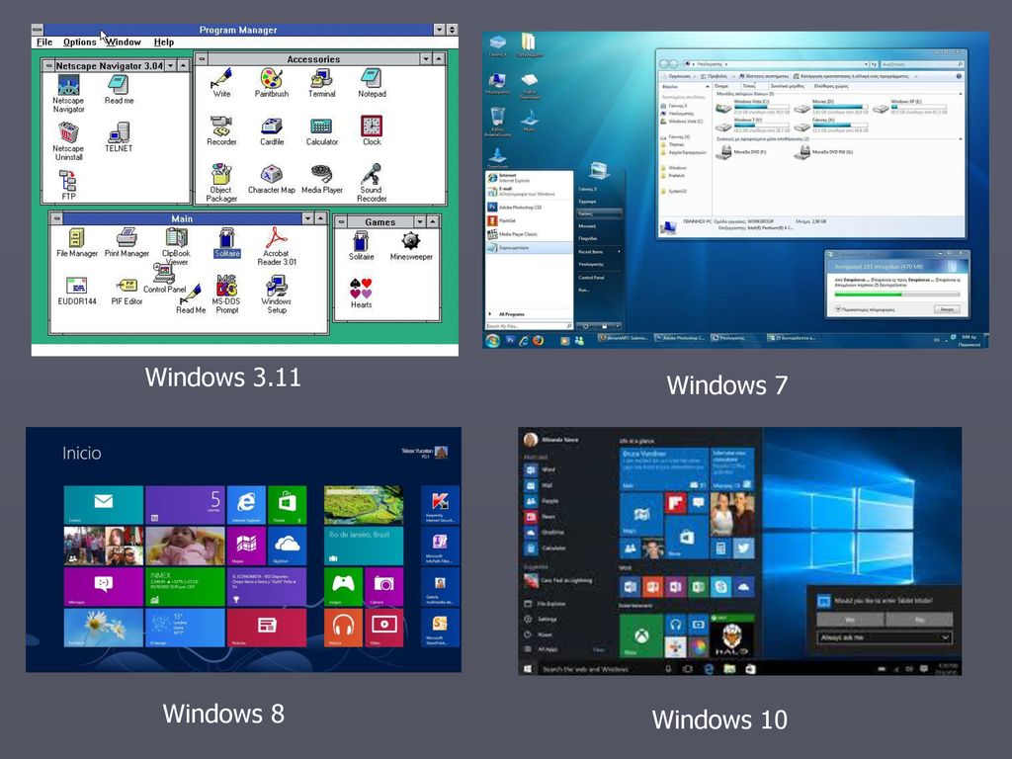
Task: Open the Xbox tile in Windows 10
Action: coord(640,635)
